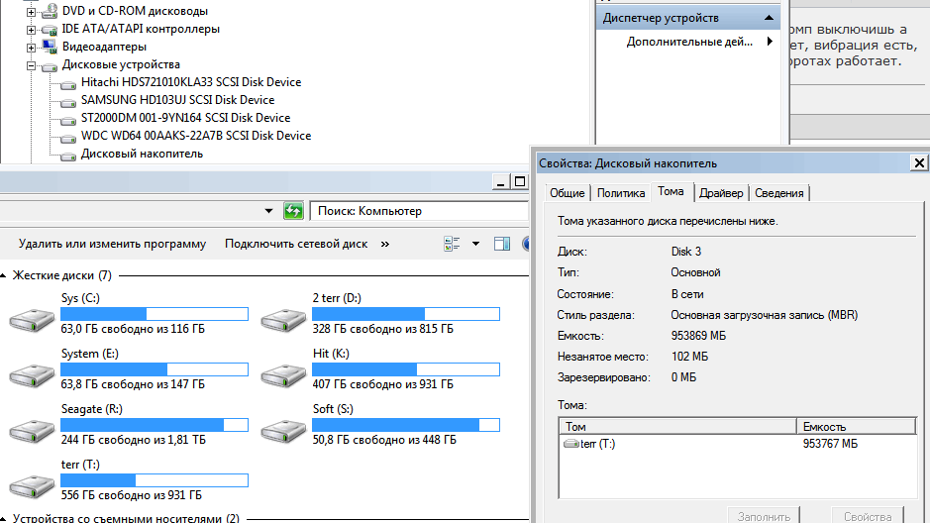Viewport: 930px width, 523px height.
Task: Open Дополнительные действия submenu
Action: 689,42
